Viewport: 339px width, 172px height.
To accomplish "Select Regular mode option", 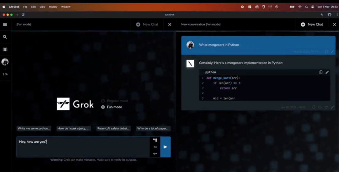I will 115,101.
